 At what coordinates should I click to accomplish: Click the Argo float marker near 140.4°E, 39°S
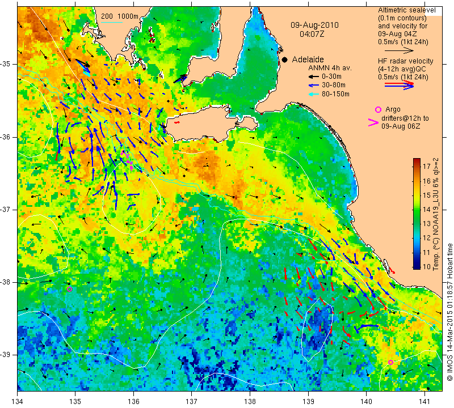(x=390, y=362)
